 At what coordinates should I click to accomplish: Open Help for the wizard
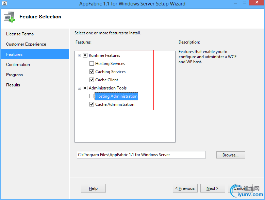pos(93,188)
